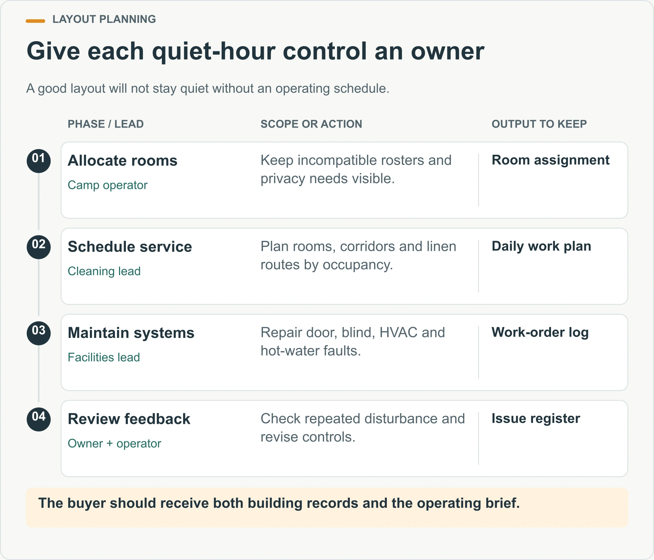This screenshot has height=560, width=654.
Task: Click the 'Check repeated disturbance and revise controls' text
Action: click(362, 428)
